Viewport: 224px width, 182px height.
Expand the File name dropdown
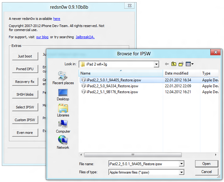[x=181, y=164]
